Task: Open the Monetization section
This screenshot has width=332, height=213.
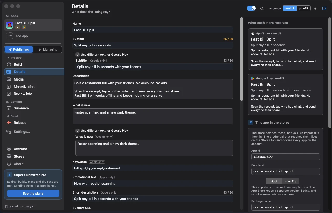Action: pos(34,87)
